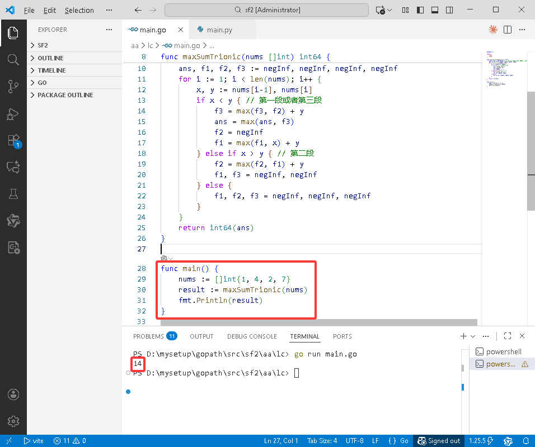Open terminal panel More Actions ellipsis
This screenshot has height=447, width=535.
pos(486,336)
